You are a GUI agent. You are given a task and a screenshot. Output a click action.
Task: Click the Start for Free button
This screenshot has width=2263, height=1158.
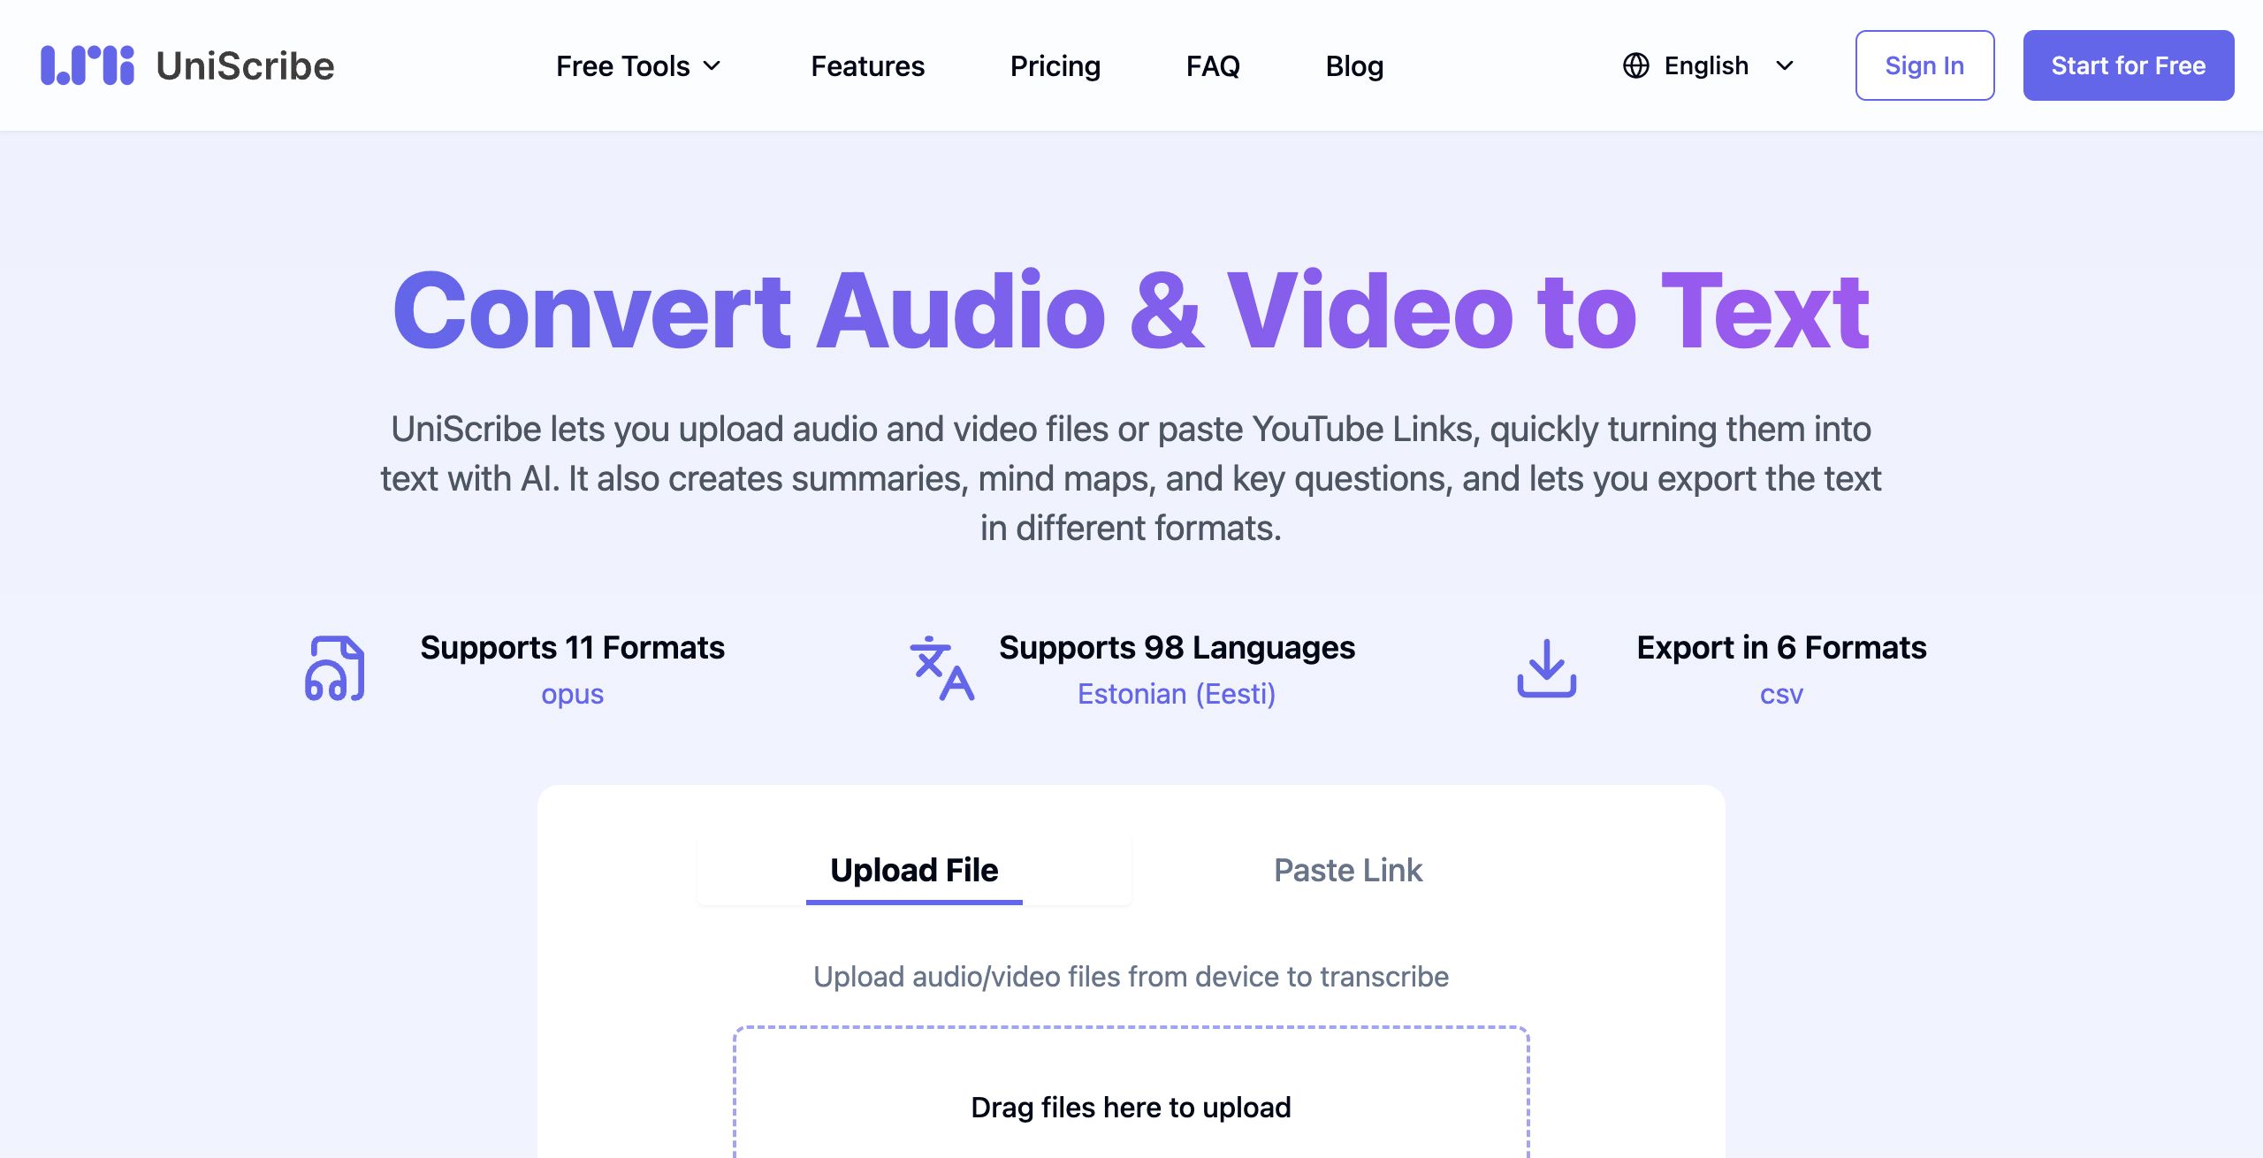pyautogui.click(x=2128, y=65)
